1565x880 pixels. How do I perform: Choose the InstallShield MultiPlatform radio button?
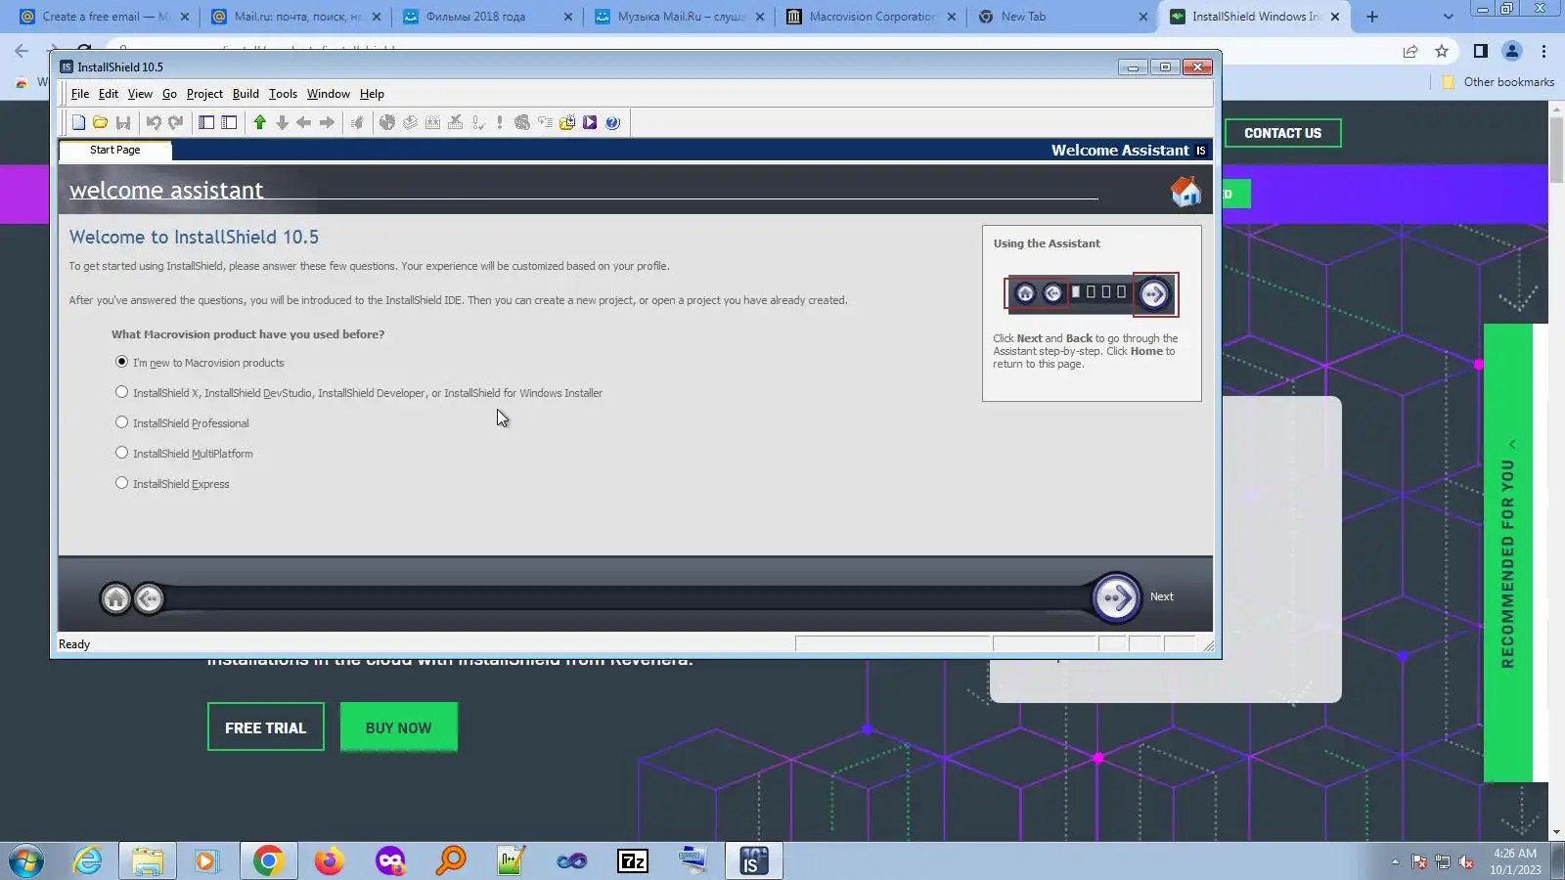tap(121, 453)
